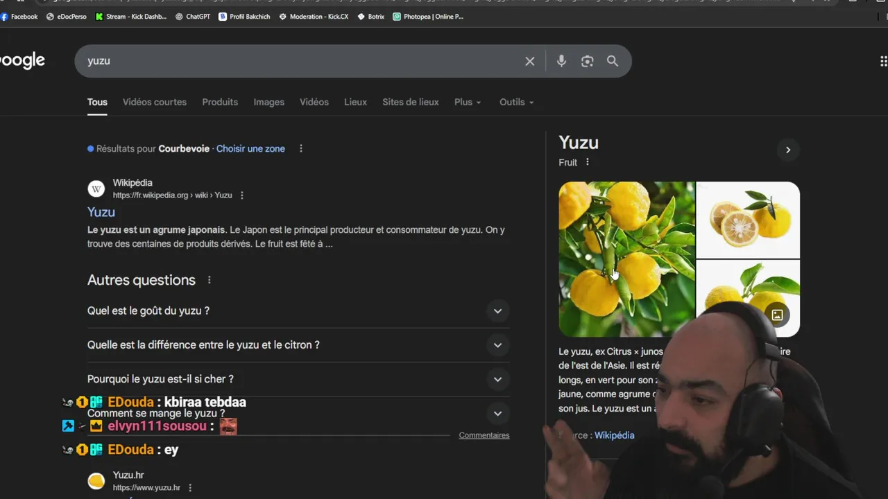
Task: Open Facebook bookmark
Action: pyautogui.click(x=19, y=17)
